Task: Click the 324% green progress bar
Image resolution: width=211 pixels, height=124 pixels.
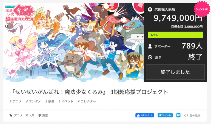Action: [175, 35]
